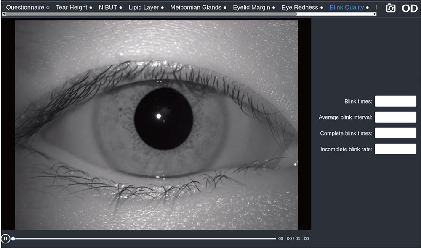Click the Incomplete blink rate field

[395, 149]
